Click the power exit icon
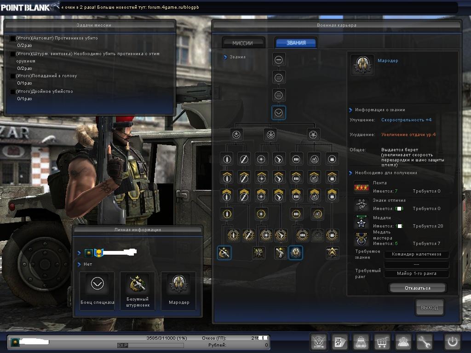This screenshot has width=471, height=353. (x=453, y=342)
